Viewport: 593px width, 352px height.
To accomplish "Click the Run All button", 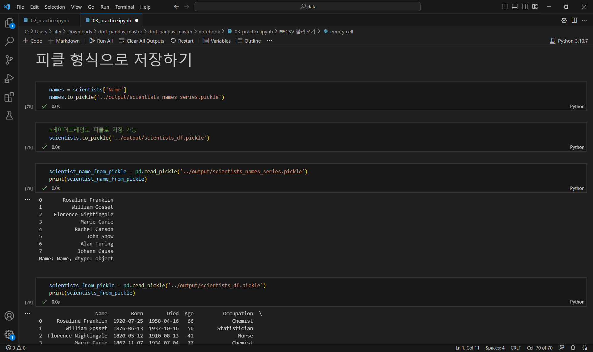I will tap(101, 41).
